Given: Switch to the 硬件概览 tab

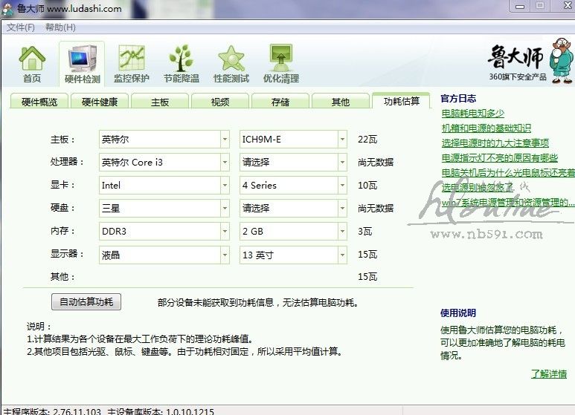Looking at the screenshot, I should [x=39, y=102].
